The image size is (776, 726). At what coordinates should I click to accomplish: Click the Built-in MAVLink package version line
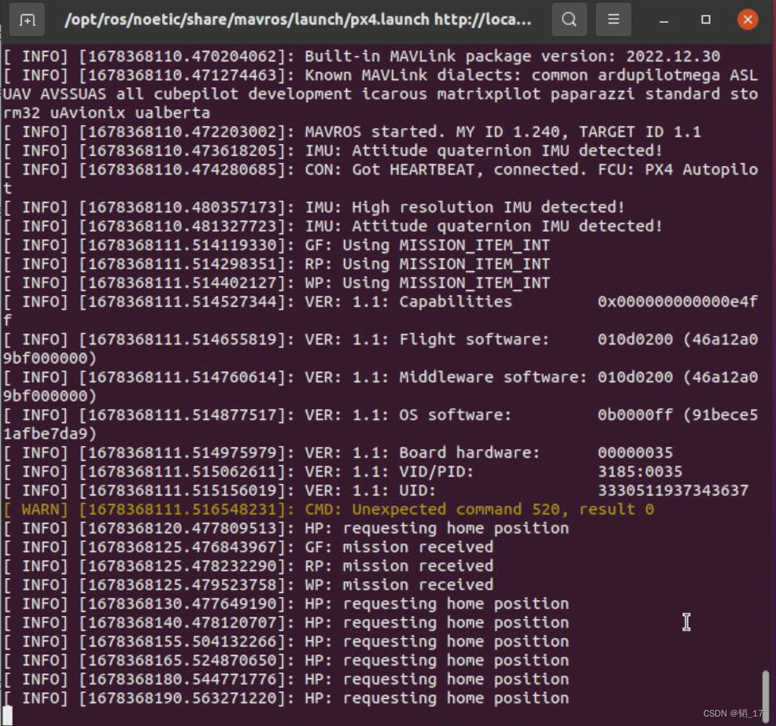361,57
